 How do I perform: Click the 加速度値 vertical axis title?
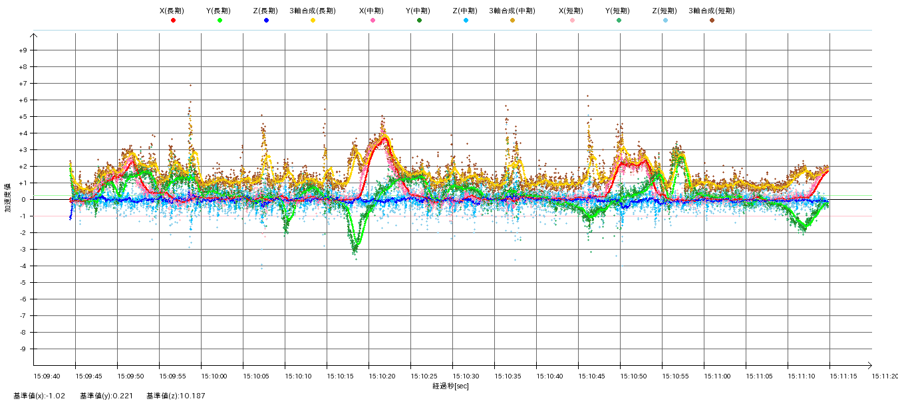(x=9, y=198)
